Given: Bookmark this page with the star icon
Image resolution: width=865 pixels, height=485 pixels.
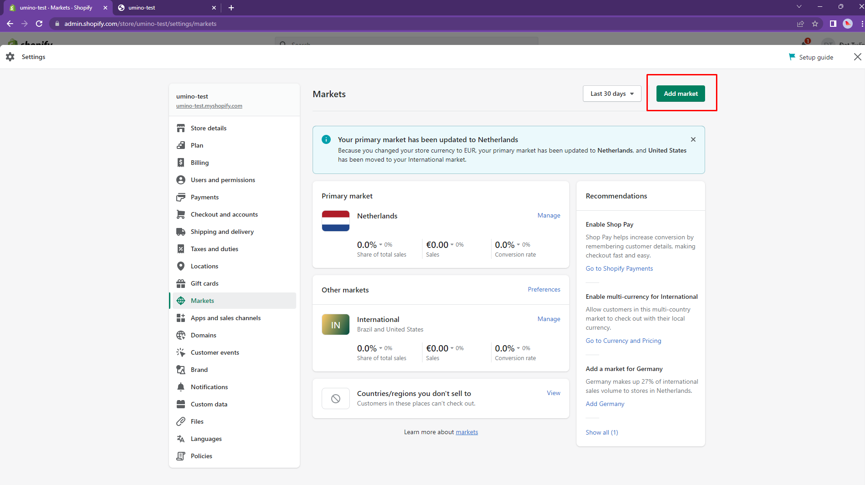Looking at the screenshot, I should click(815, 24).
